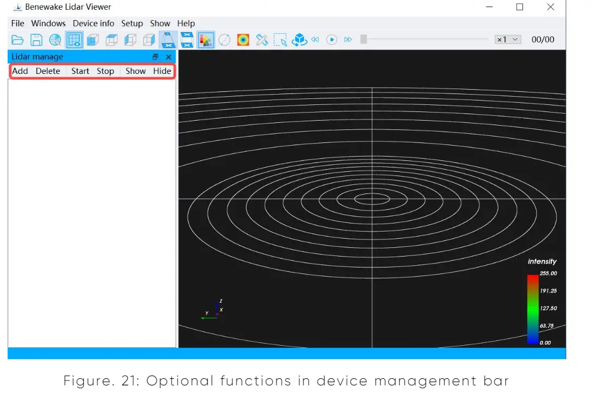616x393 pixels.
Task: Click the XYZ axis orientation marker
Action: [213, 309]
